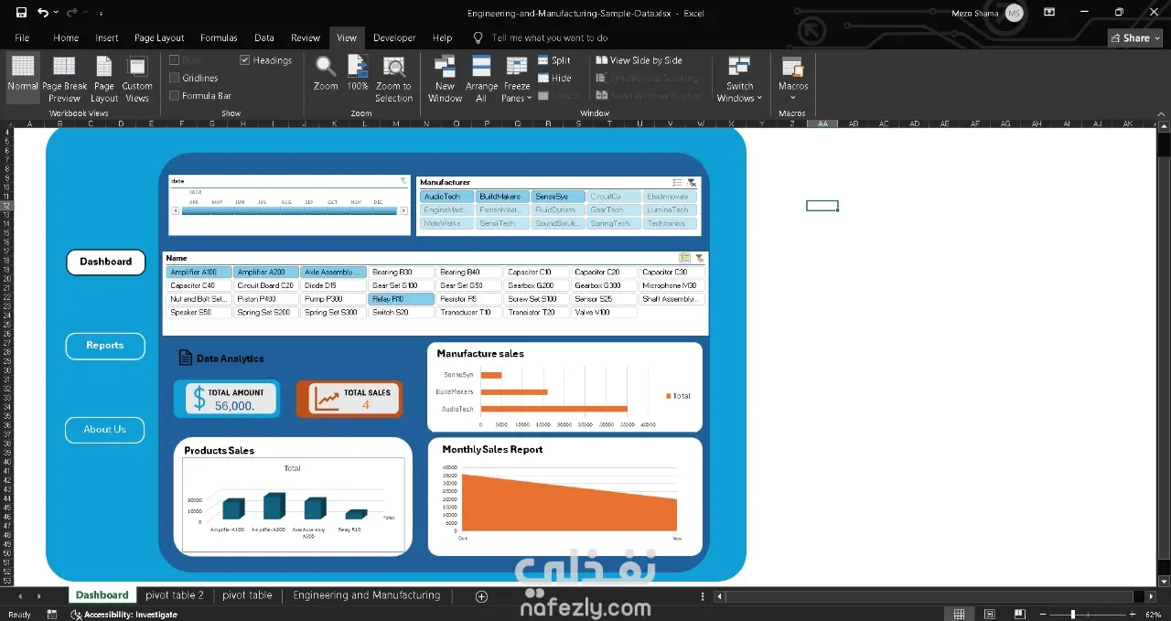
Task: Click Arrange All windows
Action: [x=481, y=79]
